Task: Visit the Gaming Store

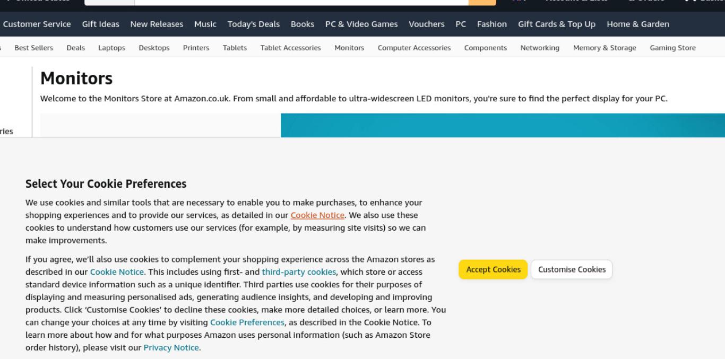Action: [672, 48]
